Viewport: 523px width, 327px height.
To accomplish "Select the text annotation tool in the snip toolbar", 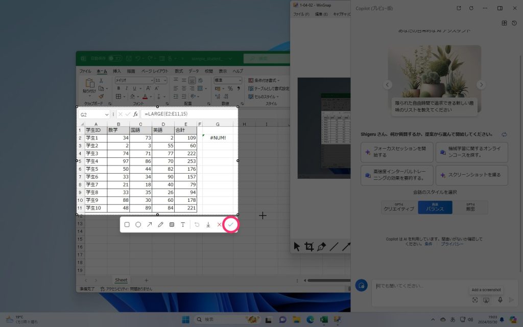I will (x=183, y=225).
